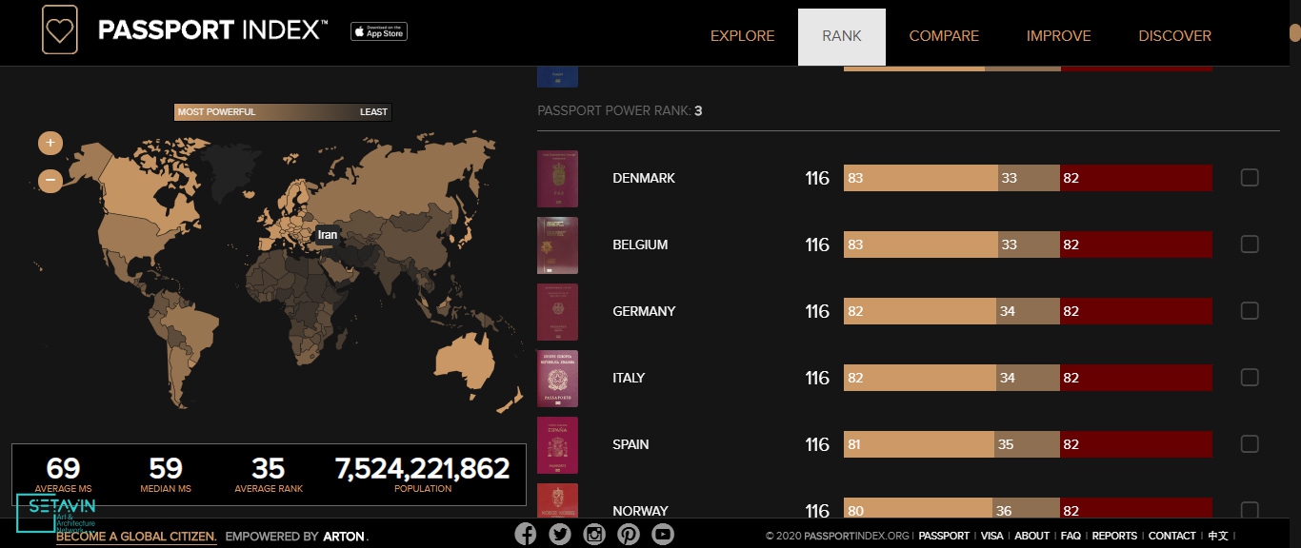The width and height of the screenshot is (1301, 548).
Task: Switch language with the 中文 link
Action: pyautogui.click(x=1218, y=536)
